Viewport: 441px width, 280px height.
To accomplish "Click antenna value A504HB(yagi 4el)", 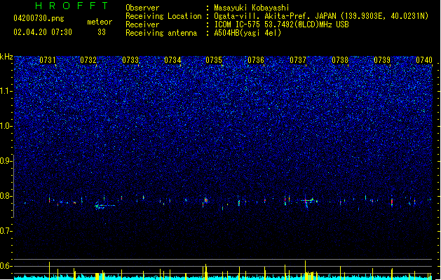I will point(247,33).
